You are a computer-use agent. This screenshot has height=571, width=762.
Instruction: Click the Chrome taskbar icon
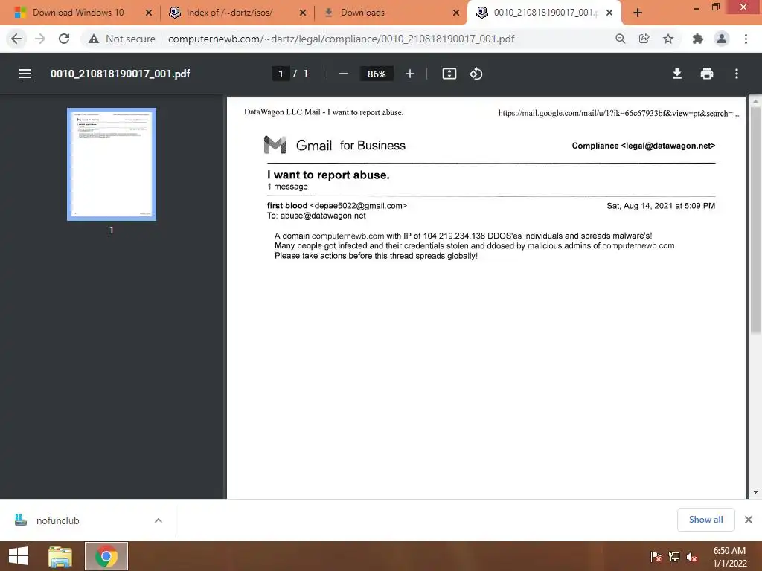click(106, 556)
